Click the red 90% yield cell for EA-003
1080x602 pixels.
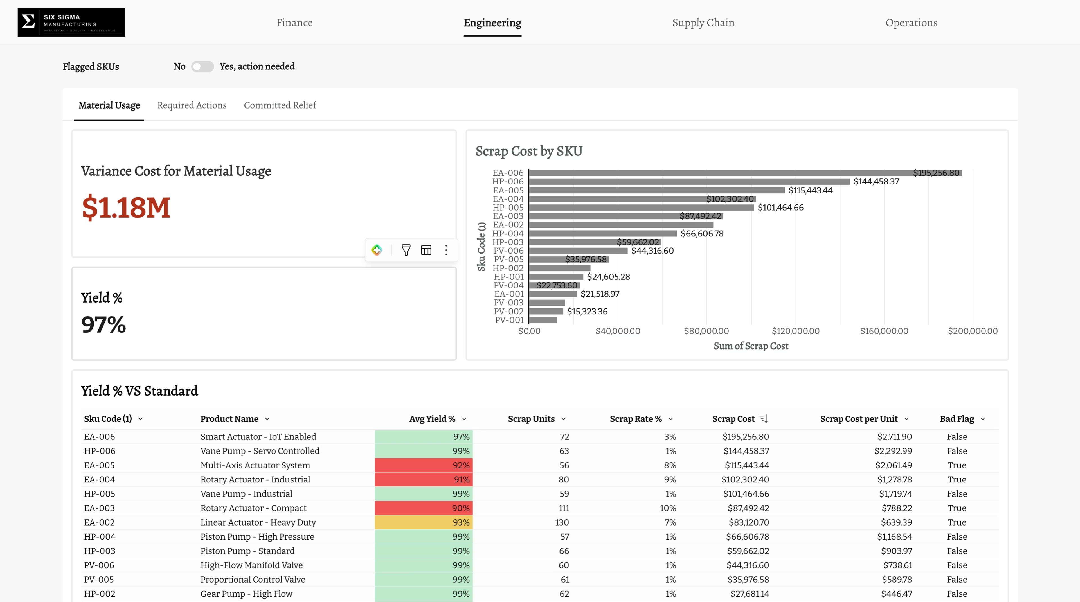click(x=424, y=508)
